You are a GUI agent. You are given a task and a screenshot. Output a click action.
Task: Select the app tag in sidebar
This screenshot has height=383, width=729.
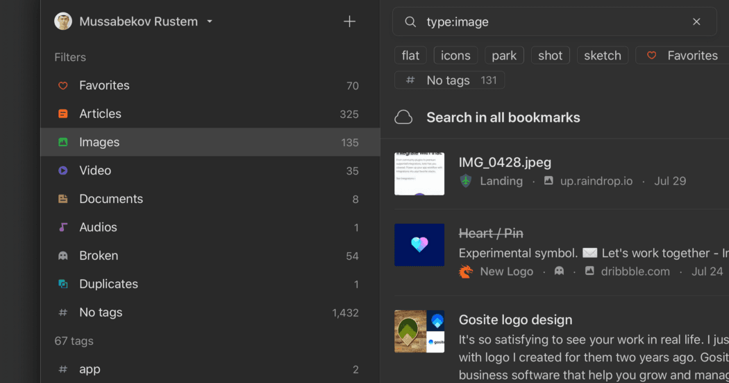(x=90, y=369)
